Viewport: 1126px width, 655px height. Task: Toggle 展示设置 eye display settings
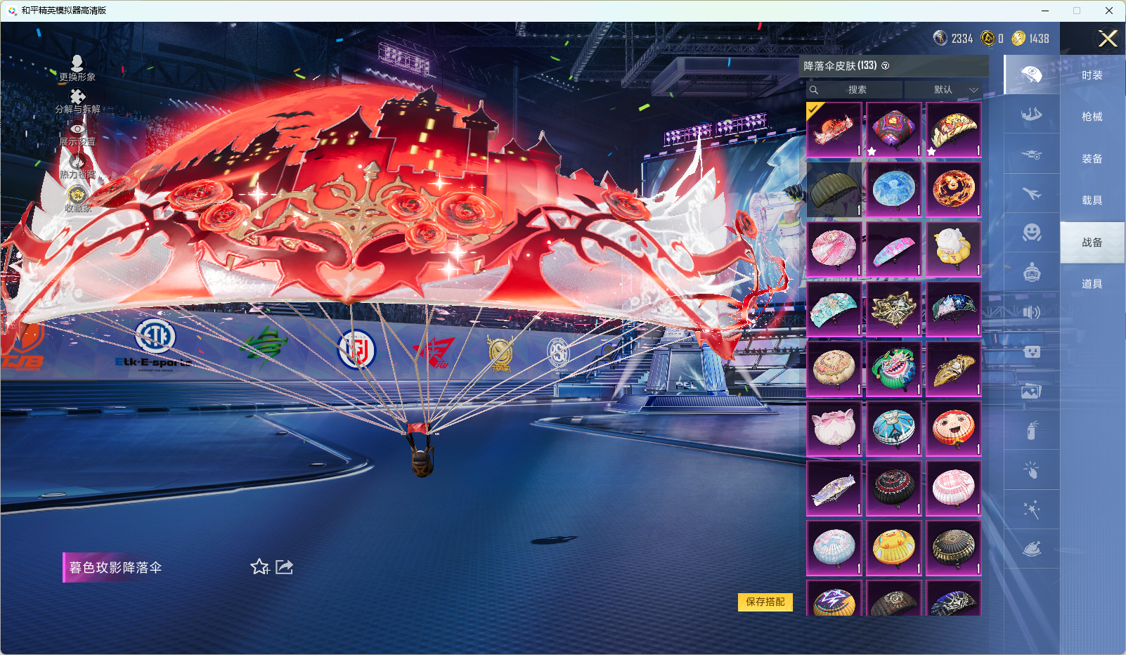77,134
